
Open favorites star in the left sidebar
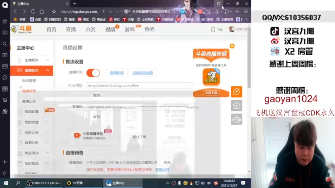point(5,21)
